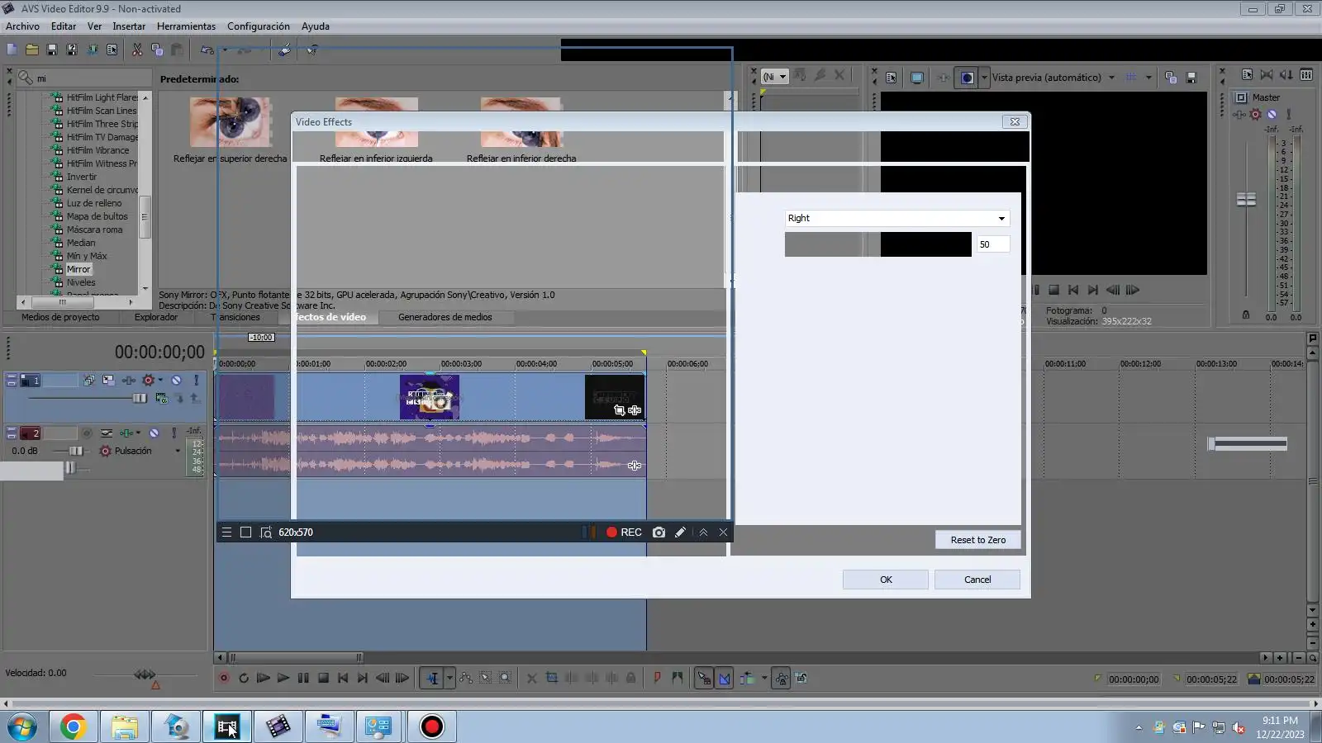Toggle full screen capture square in recorder bar
The height and width of the screenshot is (743, 1322).
pos(245,532)
